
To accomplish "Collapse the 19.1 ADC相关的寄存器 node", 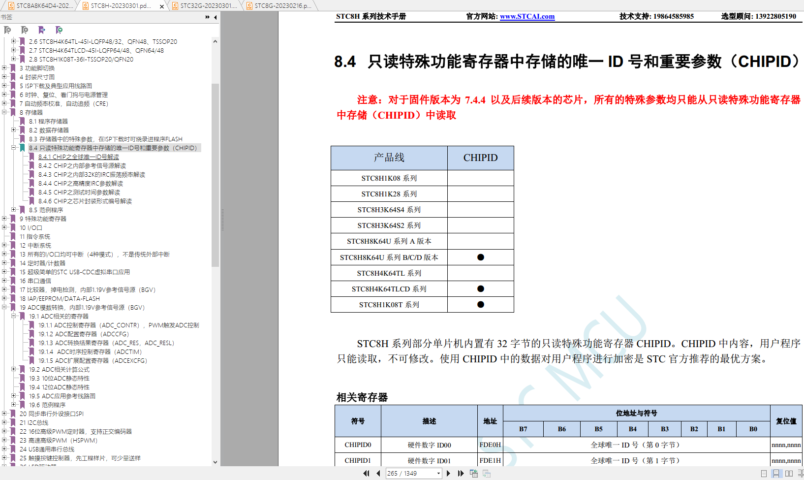I will (x=14, y=316).
